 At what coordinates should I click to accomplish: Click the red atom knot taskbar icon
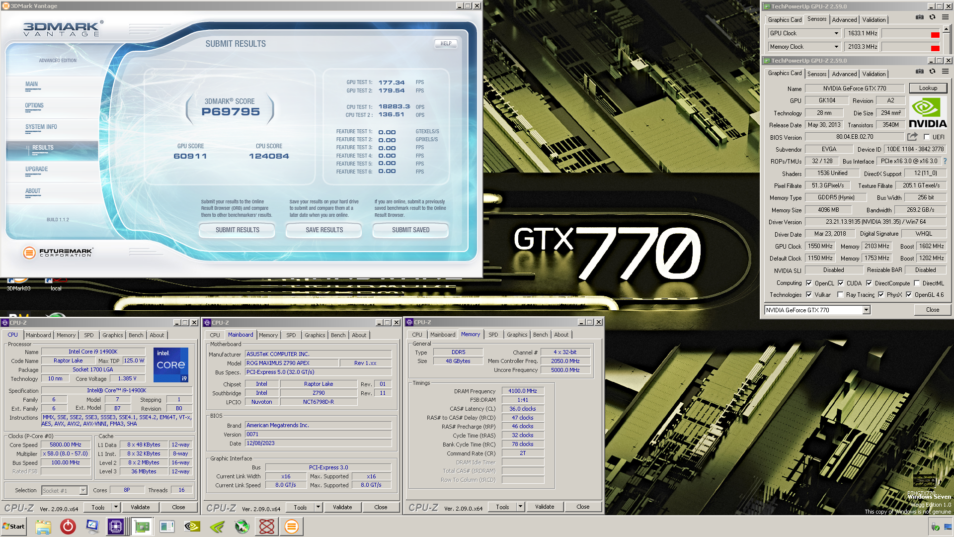[x=267, y=527]
